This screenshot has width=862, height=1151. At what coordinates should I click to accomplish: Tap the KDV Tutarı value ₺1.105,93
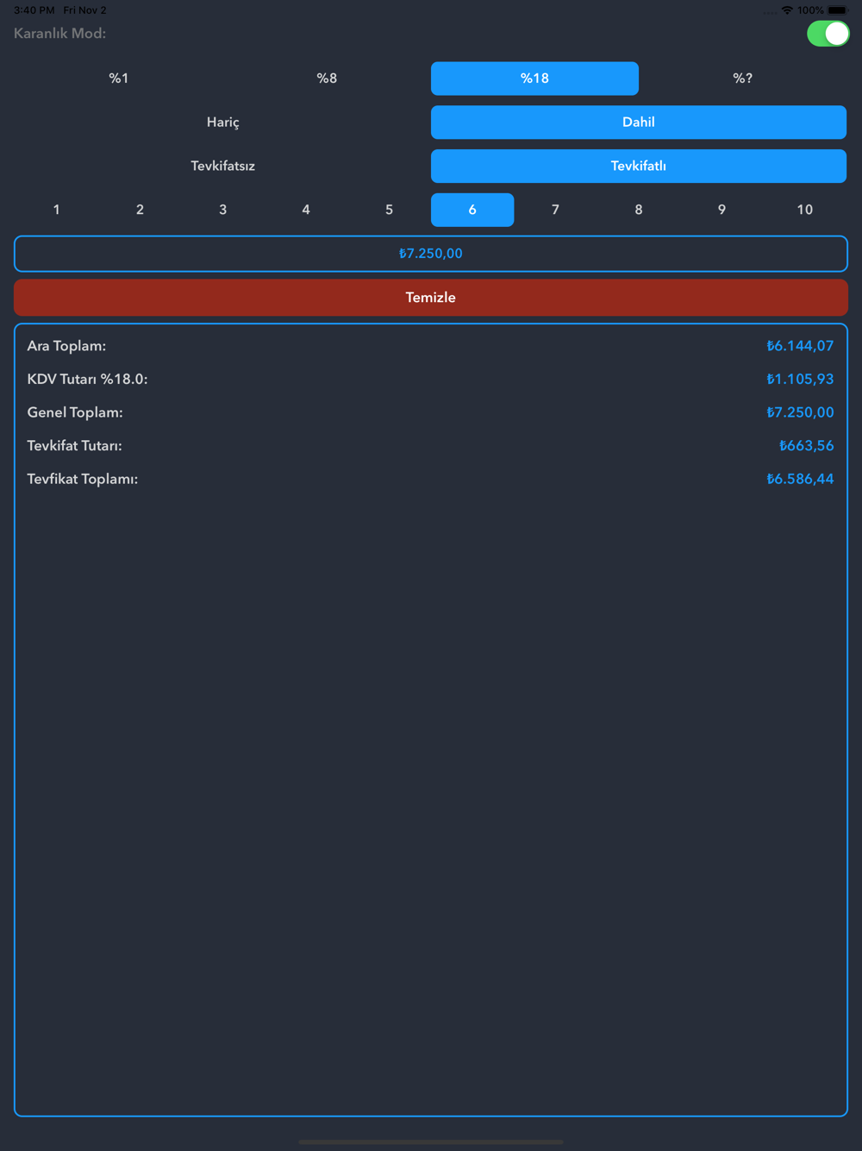click(800, 380)
